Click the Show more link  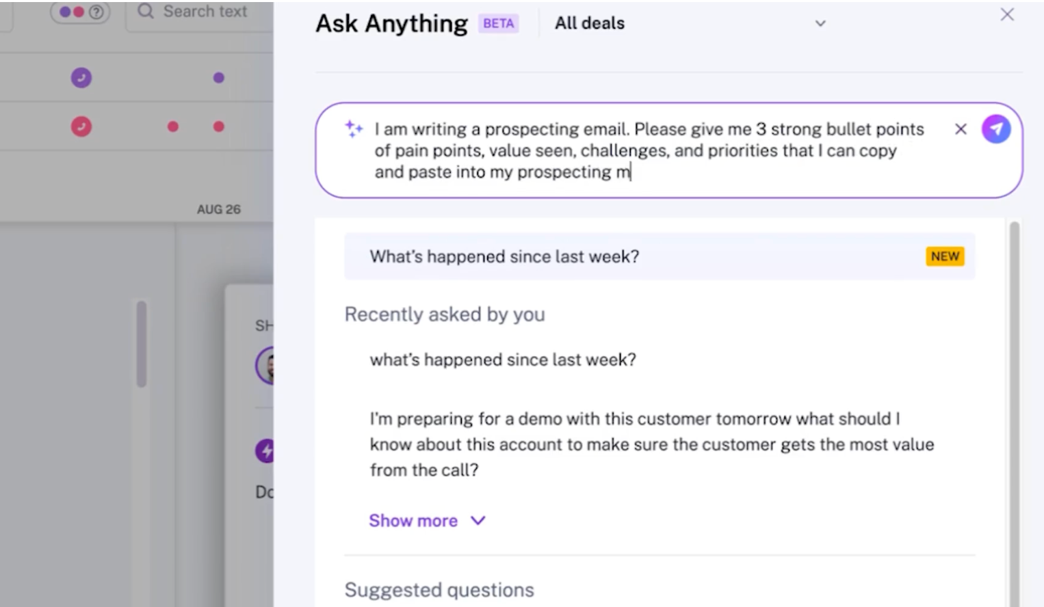coord(413,520)
